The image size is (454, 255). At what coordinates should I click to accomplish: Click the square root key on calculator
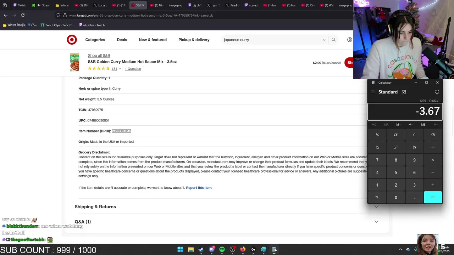(414, 147)
